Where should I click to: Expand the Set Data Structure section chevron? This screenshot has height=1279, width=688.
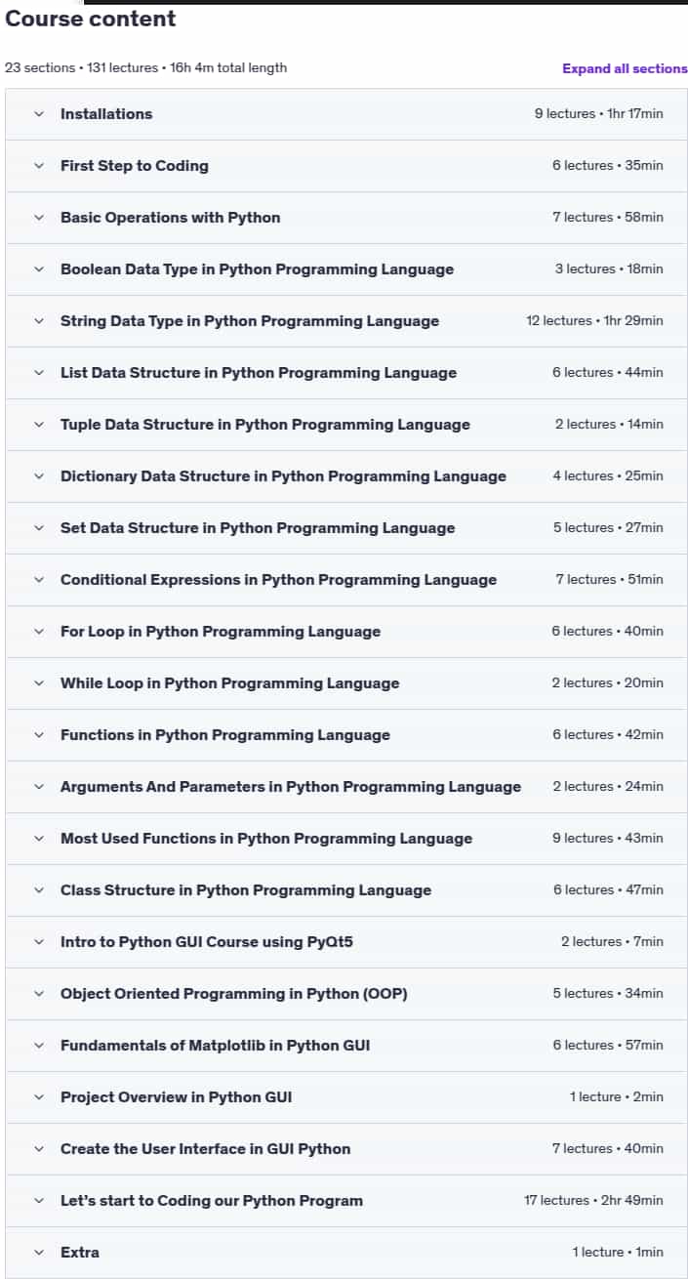[39, 528]
